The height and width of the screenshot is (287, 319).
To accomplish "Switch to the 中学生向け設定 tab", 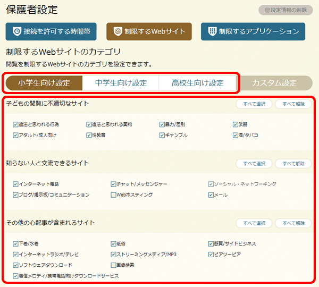I will pos(121,83).
